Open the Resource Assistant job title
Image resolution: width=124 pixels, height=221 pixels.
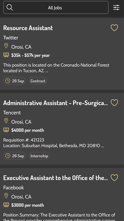point(28,28)
